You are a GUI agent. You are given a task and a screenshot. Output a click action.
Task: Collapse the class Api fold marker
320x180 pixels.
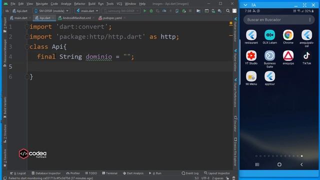(27, 46)
